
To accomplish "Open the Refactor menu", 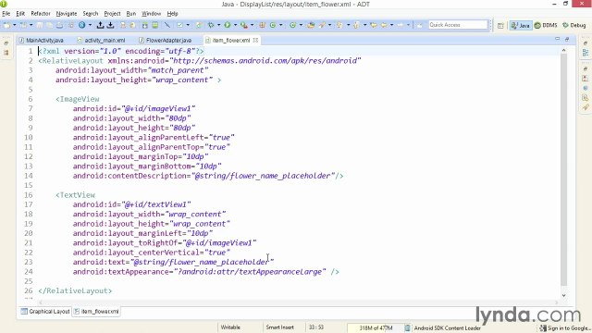I will coord(41,14).
